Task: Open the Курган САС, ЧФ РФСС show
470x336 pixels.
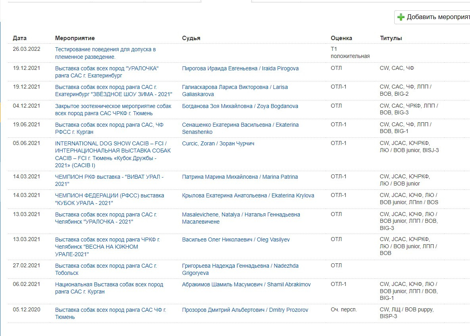Action: click(109, 125)
